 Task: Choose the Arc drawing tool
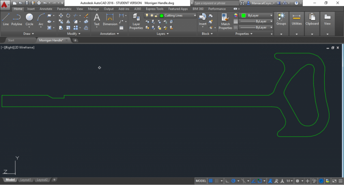tap(41, 19)
